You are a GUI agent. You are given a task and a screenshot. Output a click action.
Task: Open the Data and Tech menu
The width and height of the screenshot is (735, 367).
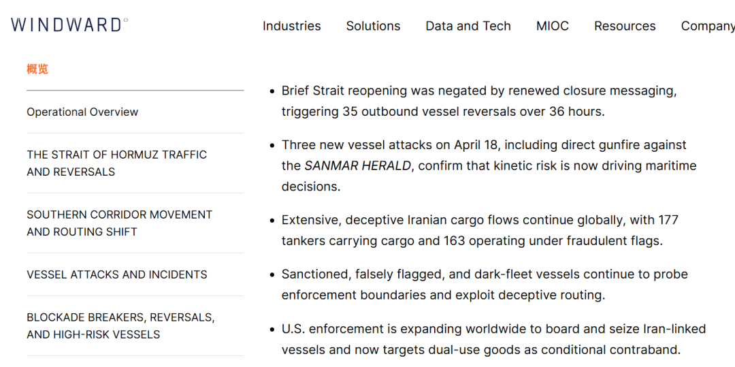[x=468, y=26]
